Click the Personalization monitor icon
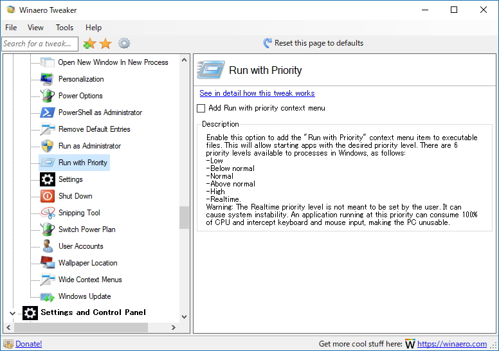 47,79
